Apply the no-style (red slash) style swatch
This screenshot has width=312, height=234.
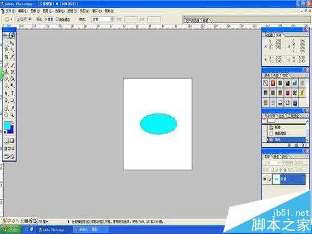pos(266,83)
